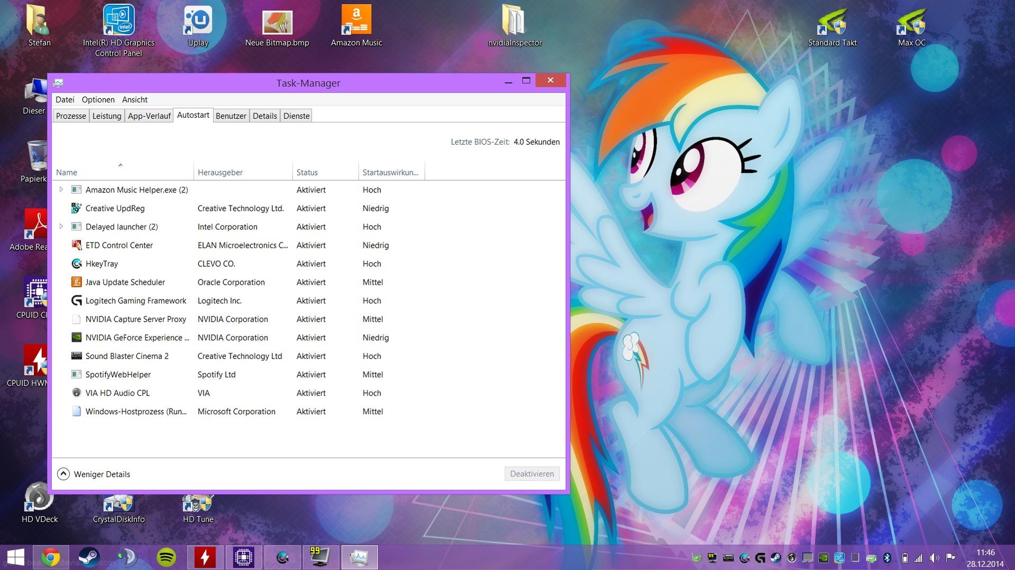Launch the CrystalDiskInfo shortcut

pyautogui.click(x=118, y=508)
